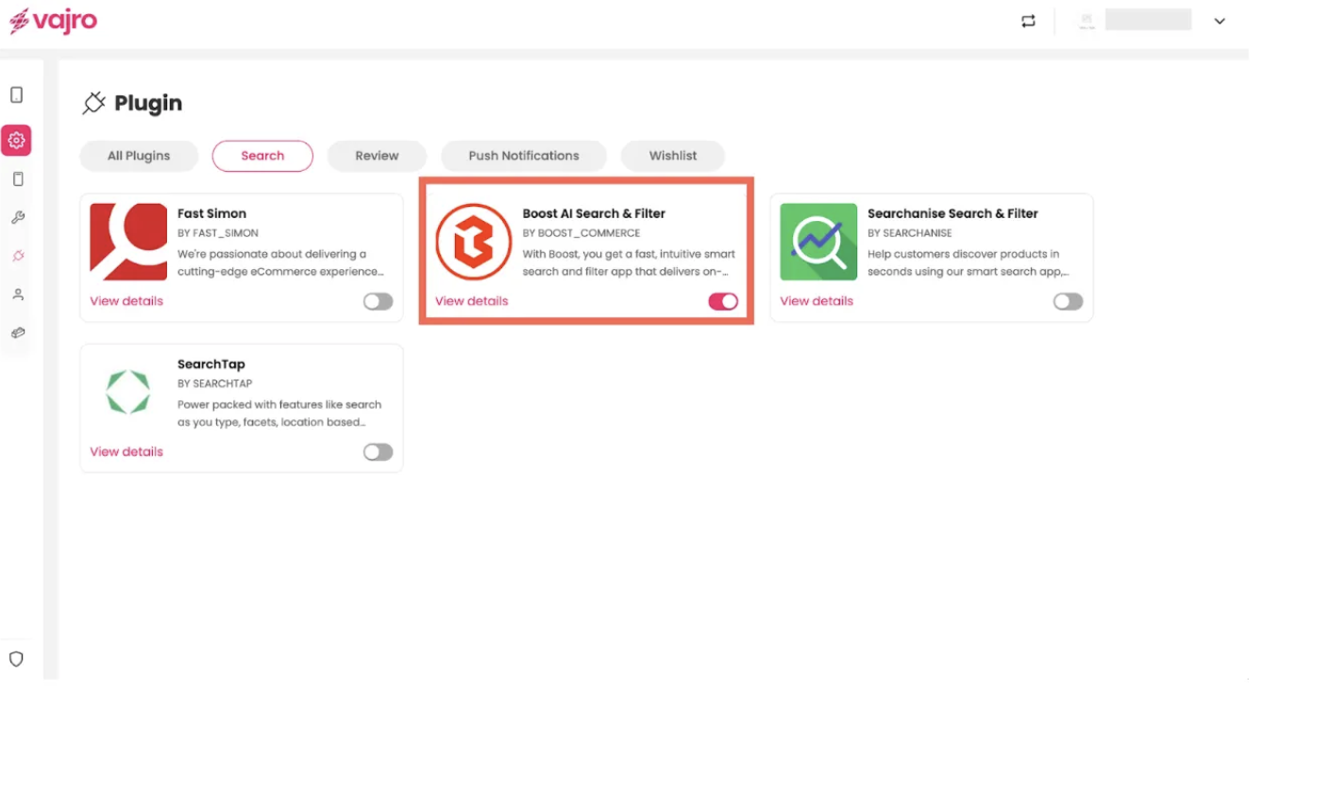Open the mobile device icon in sidebar

pos(17,95)
